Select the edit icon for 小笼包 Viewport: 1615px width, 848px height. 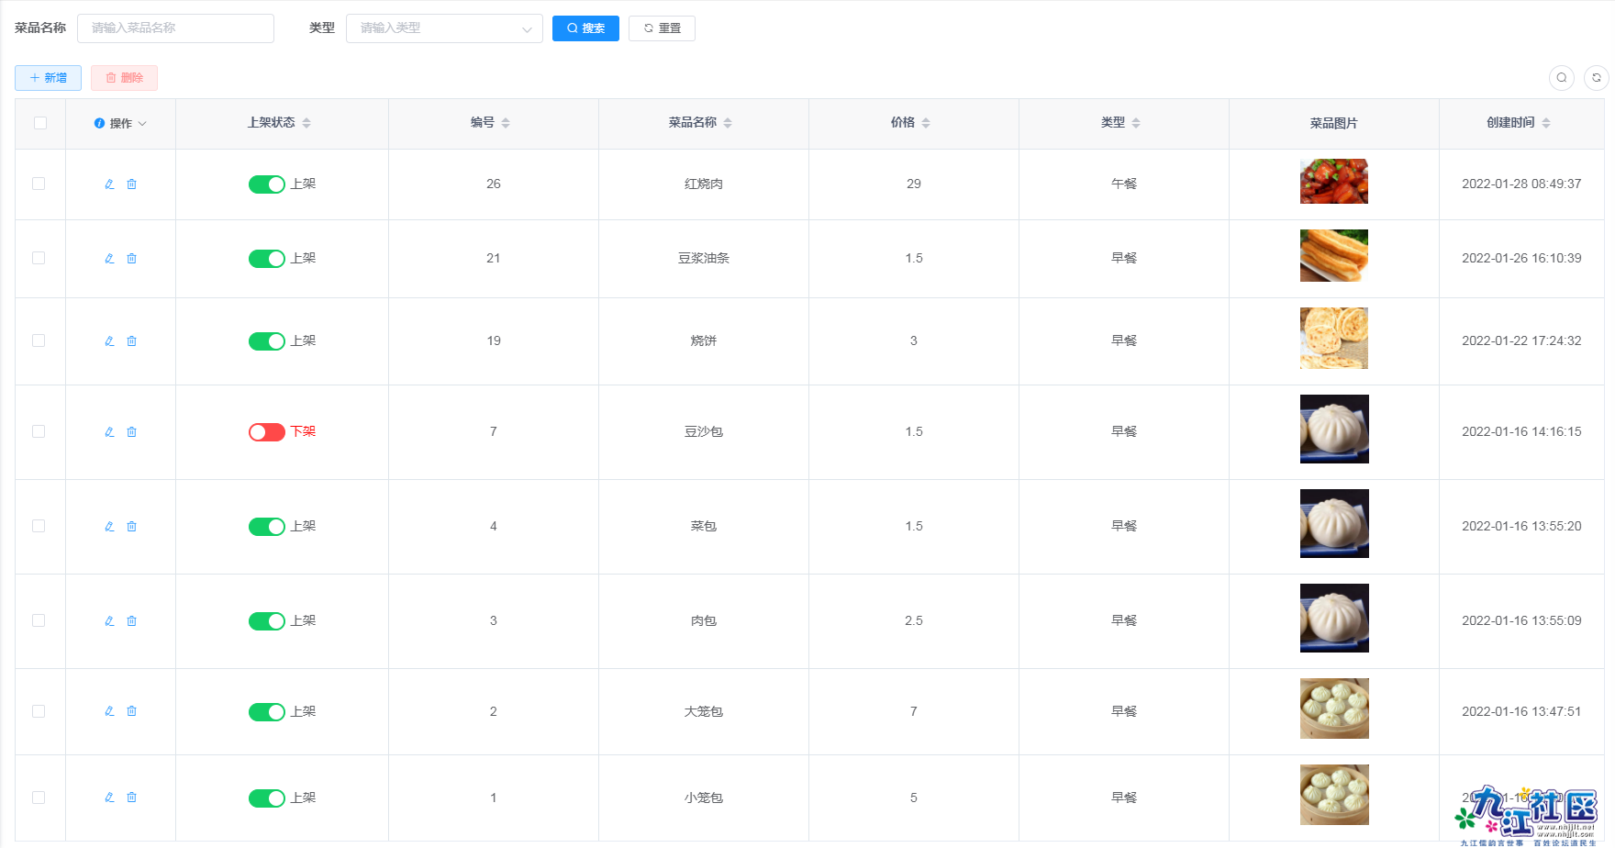click(x=108, y=798)
